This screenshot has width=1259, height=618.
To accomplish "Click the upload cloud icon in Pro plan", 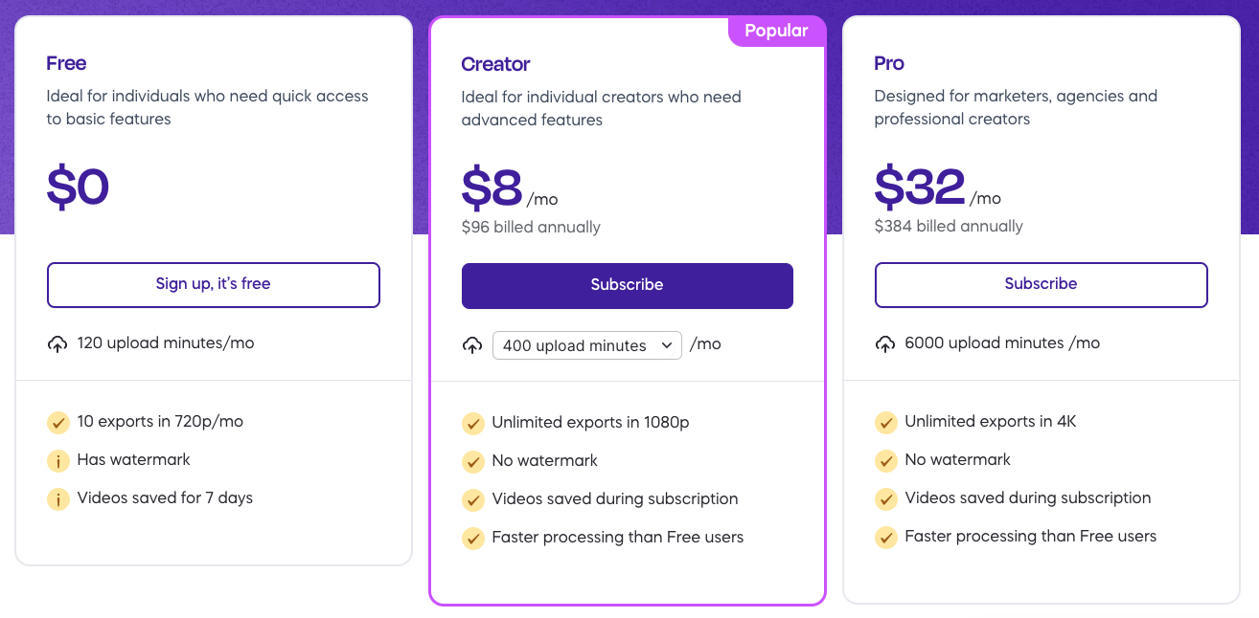I will pyautogui.click(x=885, y=343).
